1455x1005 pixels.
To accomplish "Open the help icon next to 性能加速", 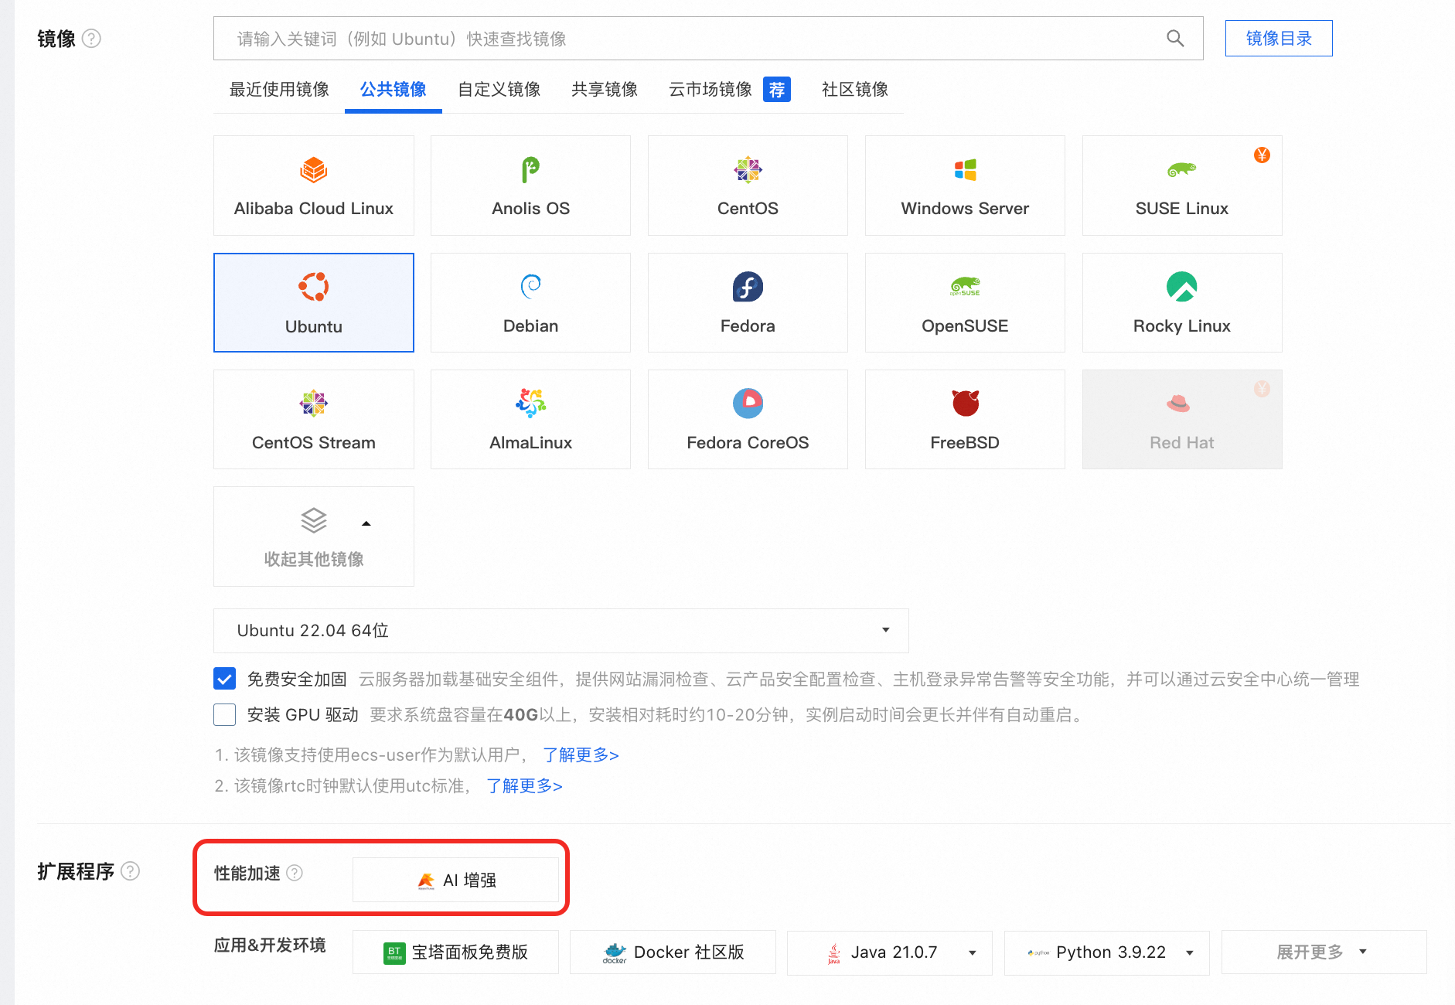I will click(x=295, y=873).
